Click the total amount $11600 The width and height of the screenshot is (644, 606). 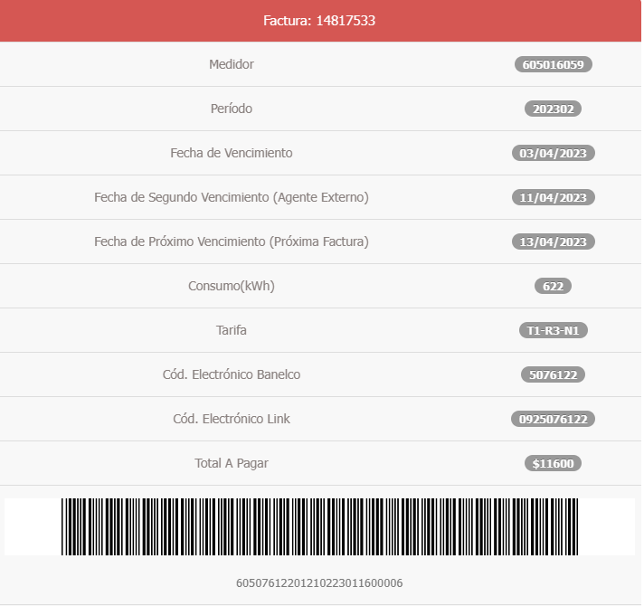coord(554,463)
